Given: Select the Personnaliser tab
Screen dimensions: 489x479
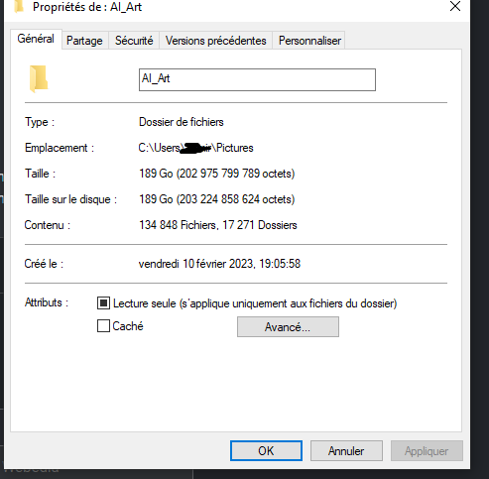Looking at the screenshot, I should click(x=309, y=41).
